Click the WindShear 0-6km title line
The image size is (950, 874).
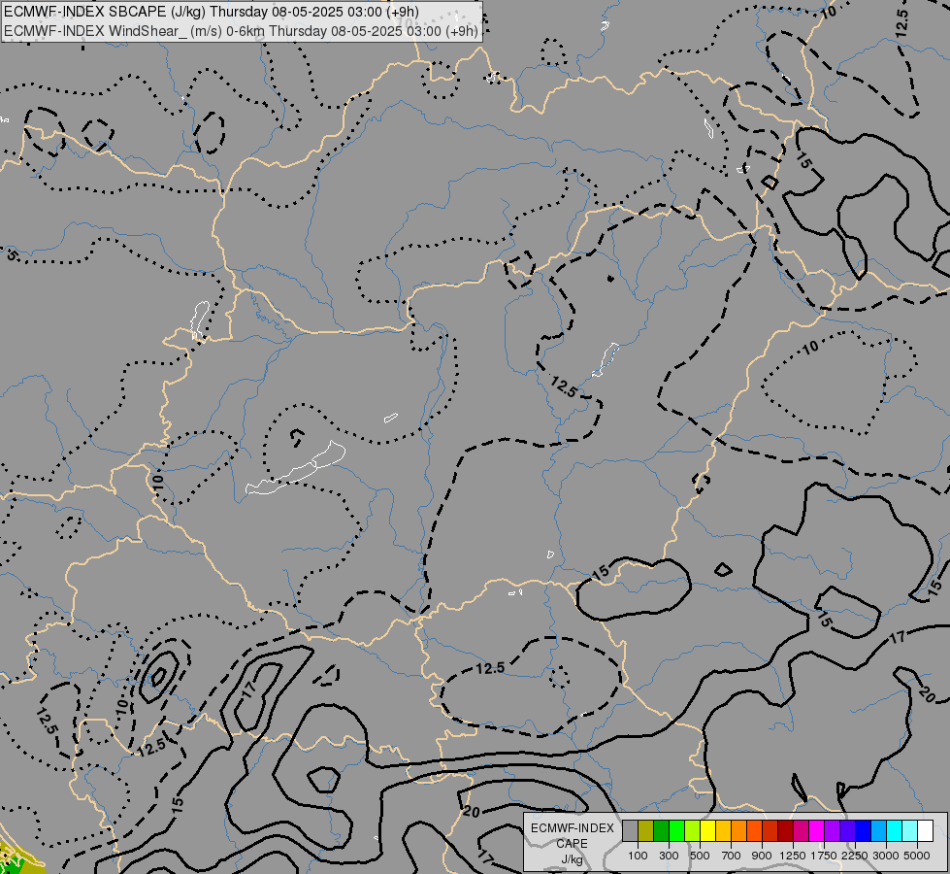241,31
